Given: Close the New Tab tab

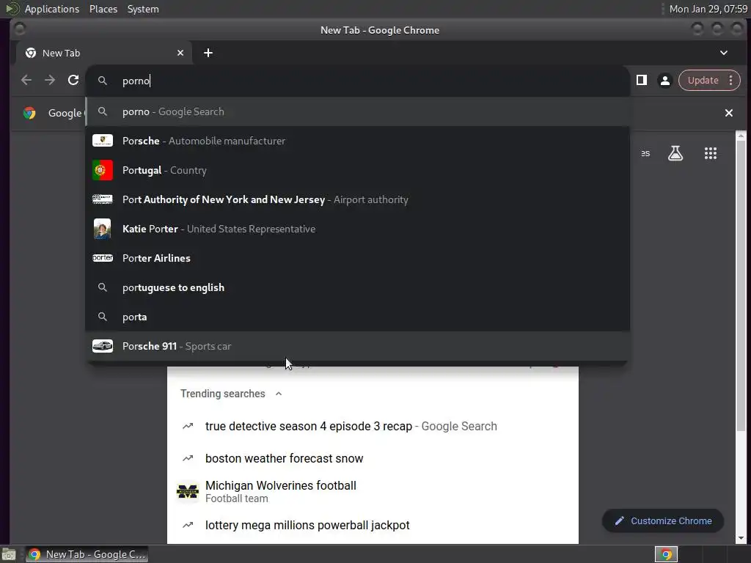Looking at the screenshot, I should tap(180, 53).
